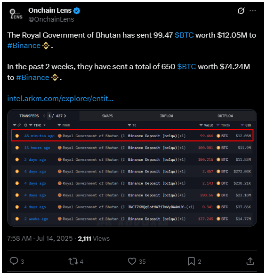Screen dimensions: 266x275
Task: Click the blue verified badge
Action: coord(77,11)
